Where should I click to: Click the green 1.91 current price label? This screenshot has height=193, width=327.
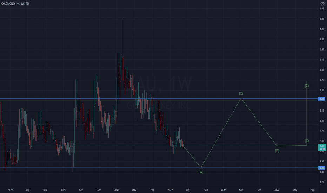[322, 147]
